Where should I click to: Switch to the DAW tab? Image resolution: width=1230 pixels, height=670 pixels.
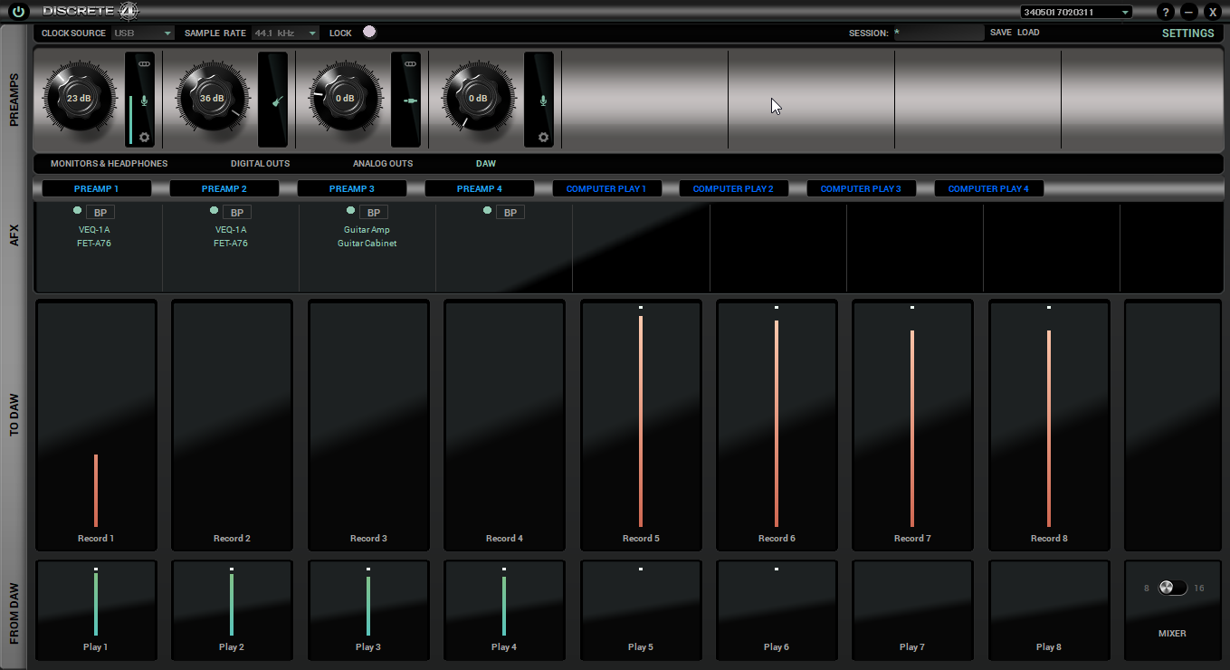tap(486, 164)
